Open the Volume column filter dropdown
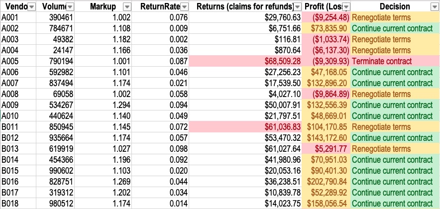The image size is (440, 209). pos(70,7)
